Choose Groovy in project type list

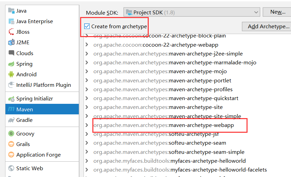(x=42, y=133)
